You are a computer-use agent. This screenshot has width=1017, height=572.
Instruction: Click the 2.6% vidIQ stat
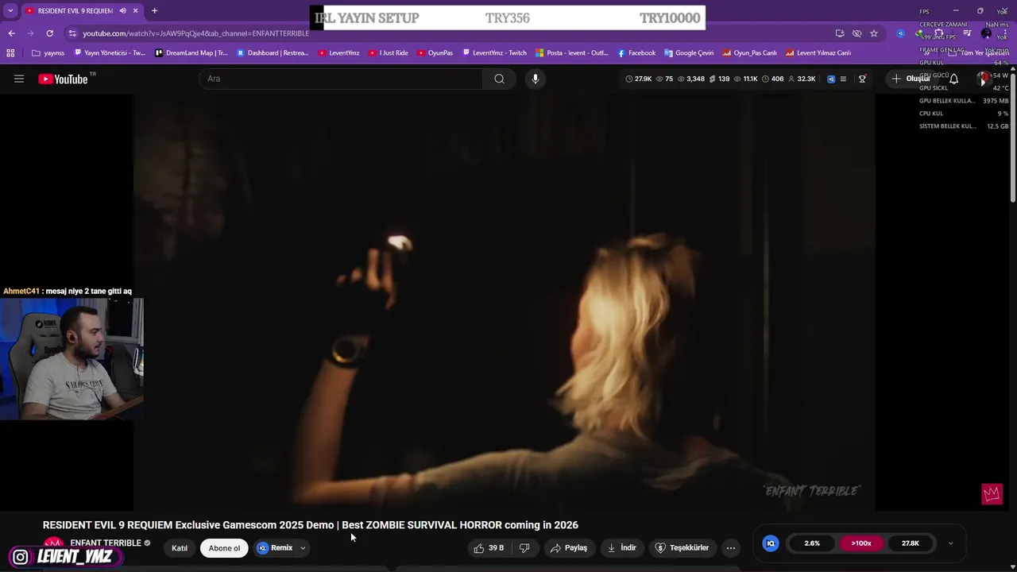tap(812, 543)
